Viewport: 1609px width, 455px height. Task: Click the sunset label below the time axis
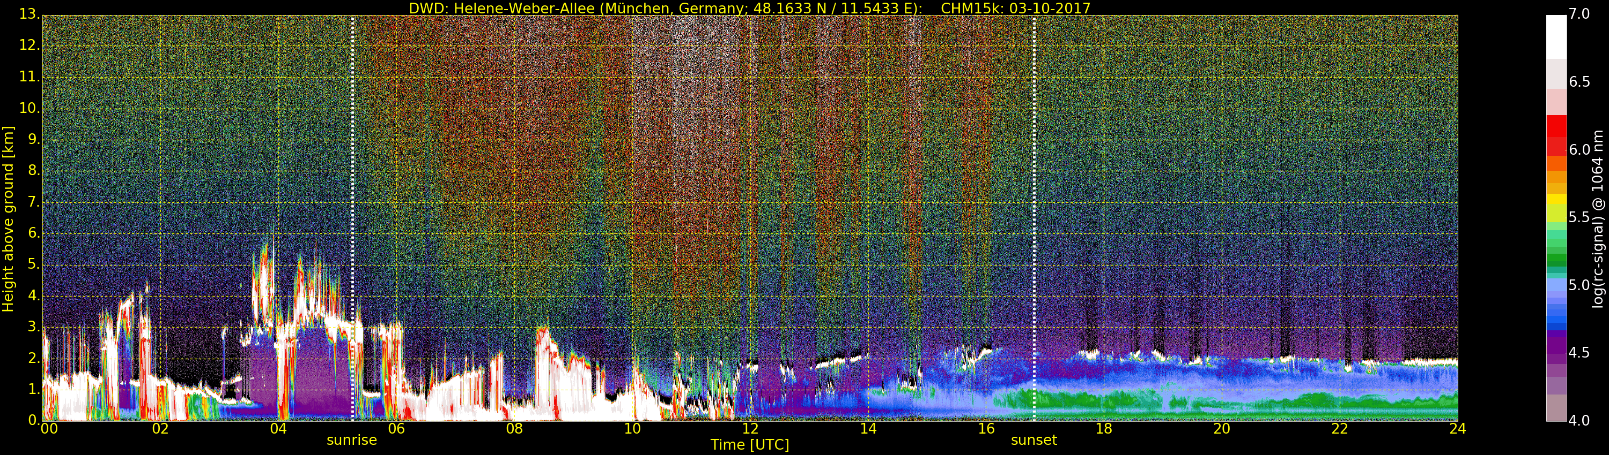pos(1034,440)
